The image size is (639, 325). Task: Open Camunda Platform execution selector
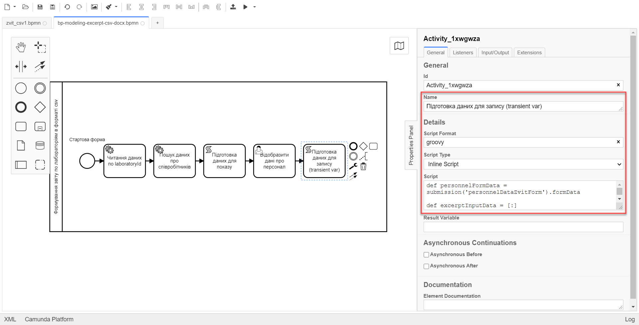coord(49,319)
